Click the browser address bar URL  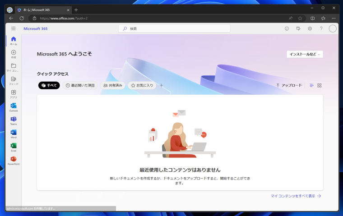tap(64, 18)
